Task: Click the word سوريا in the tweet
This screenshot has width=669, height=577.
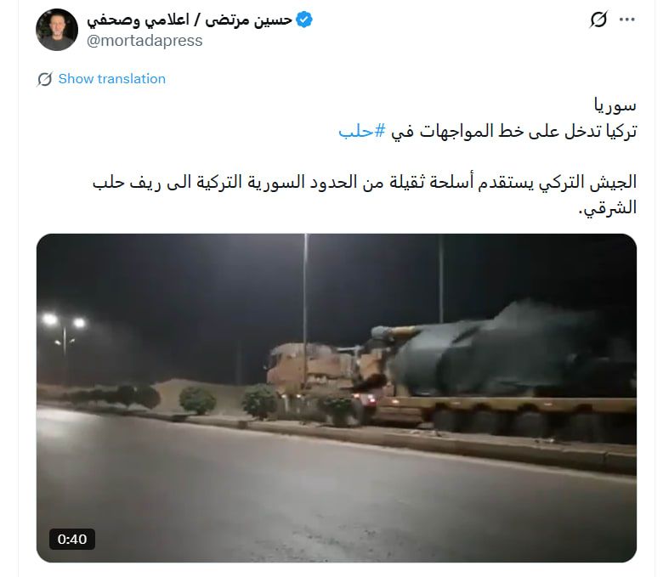Action: click(615, 105)
